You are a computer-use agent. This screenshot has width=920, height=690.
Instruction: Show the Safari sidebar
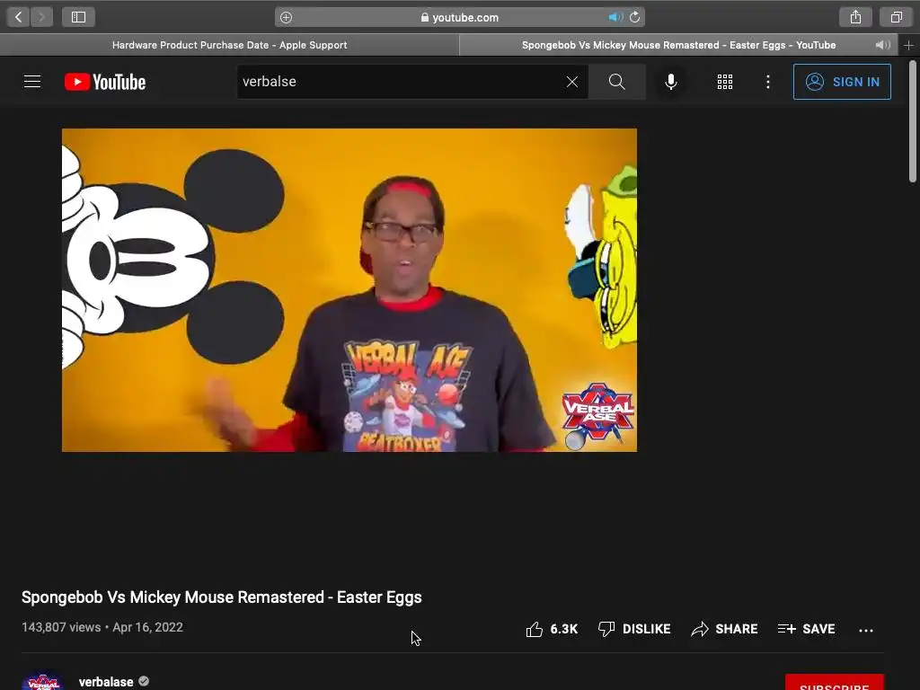(79, 17)
